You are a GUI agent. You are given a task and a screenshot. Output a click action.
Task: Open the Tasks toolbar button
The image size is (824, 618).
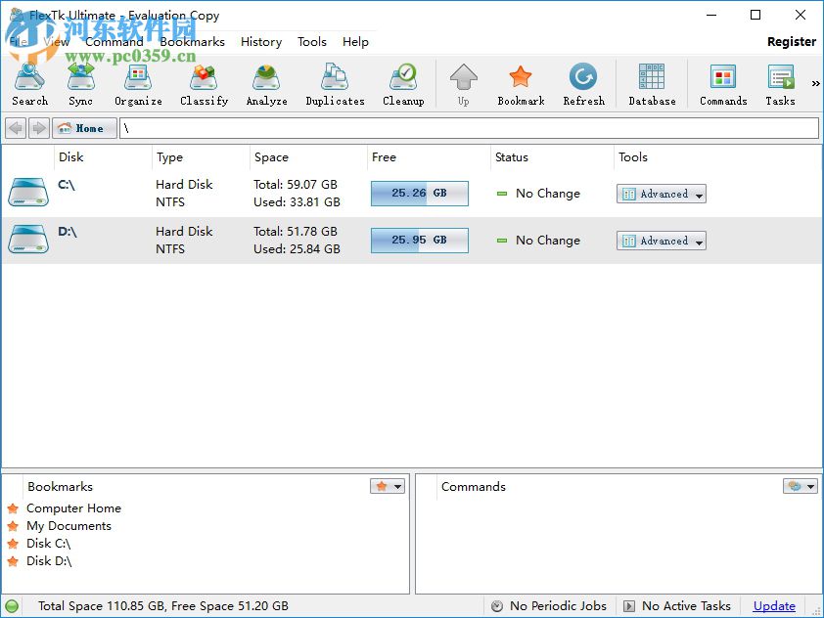[x=780, y=85]
